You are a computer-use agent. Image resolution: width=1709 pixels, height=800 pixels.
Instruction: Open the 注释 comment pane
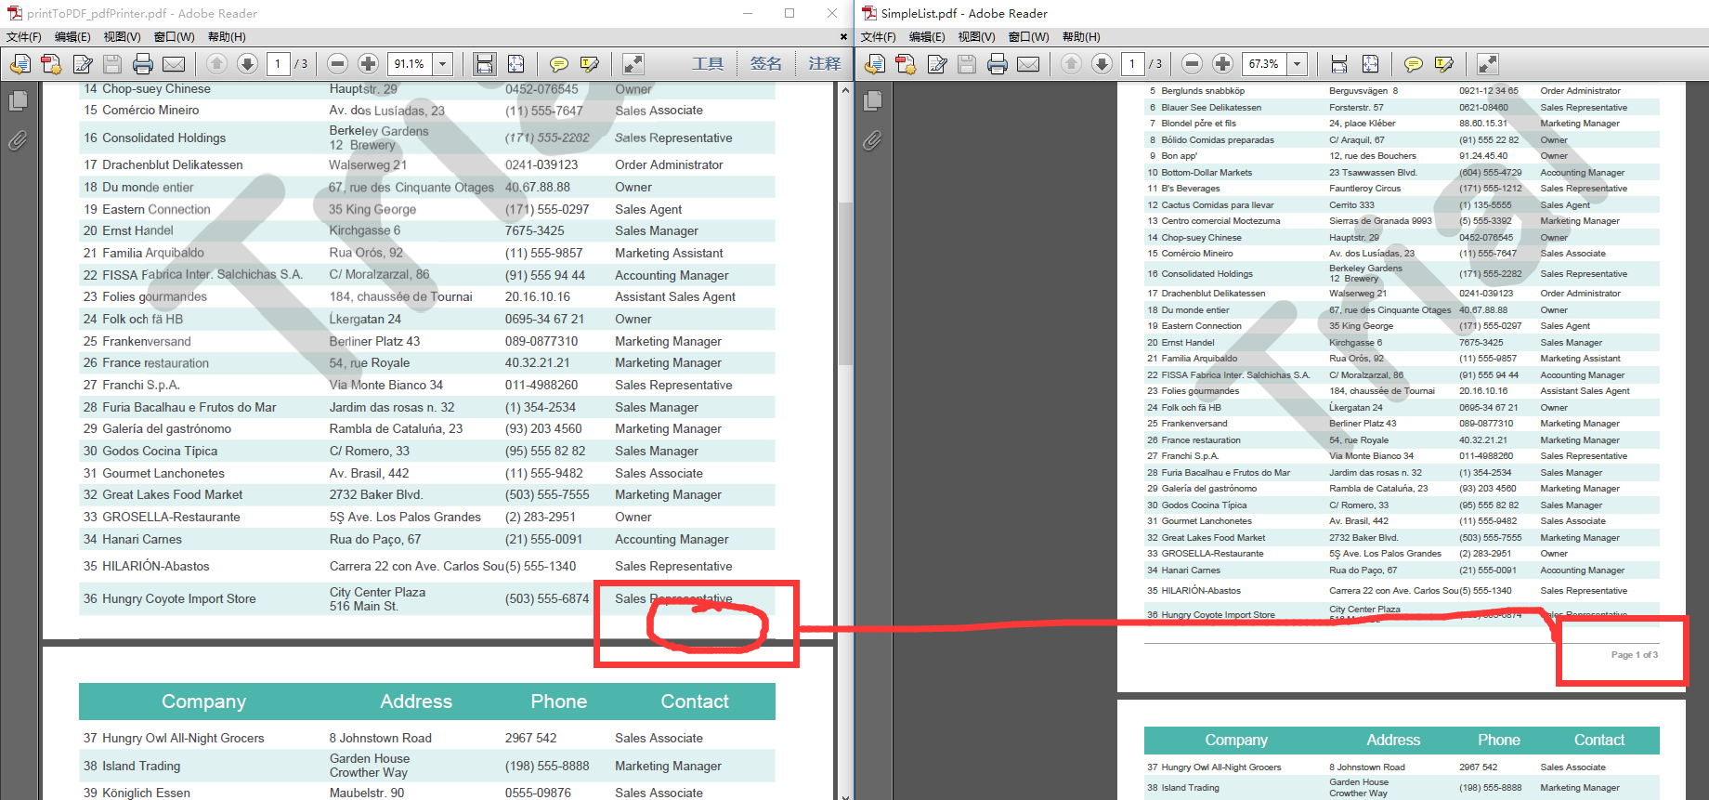824,64
